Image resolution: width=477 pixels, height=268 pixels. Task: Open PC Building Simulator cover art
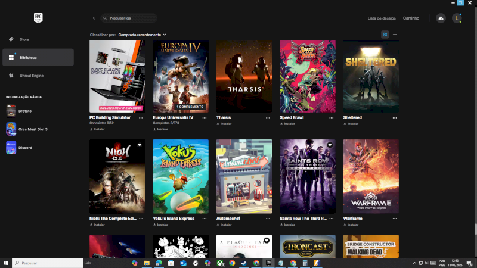[x=117, y=76]
